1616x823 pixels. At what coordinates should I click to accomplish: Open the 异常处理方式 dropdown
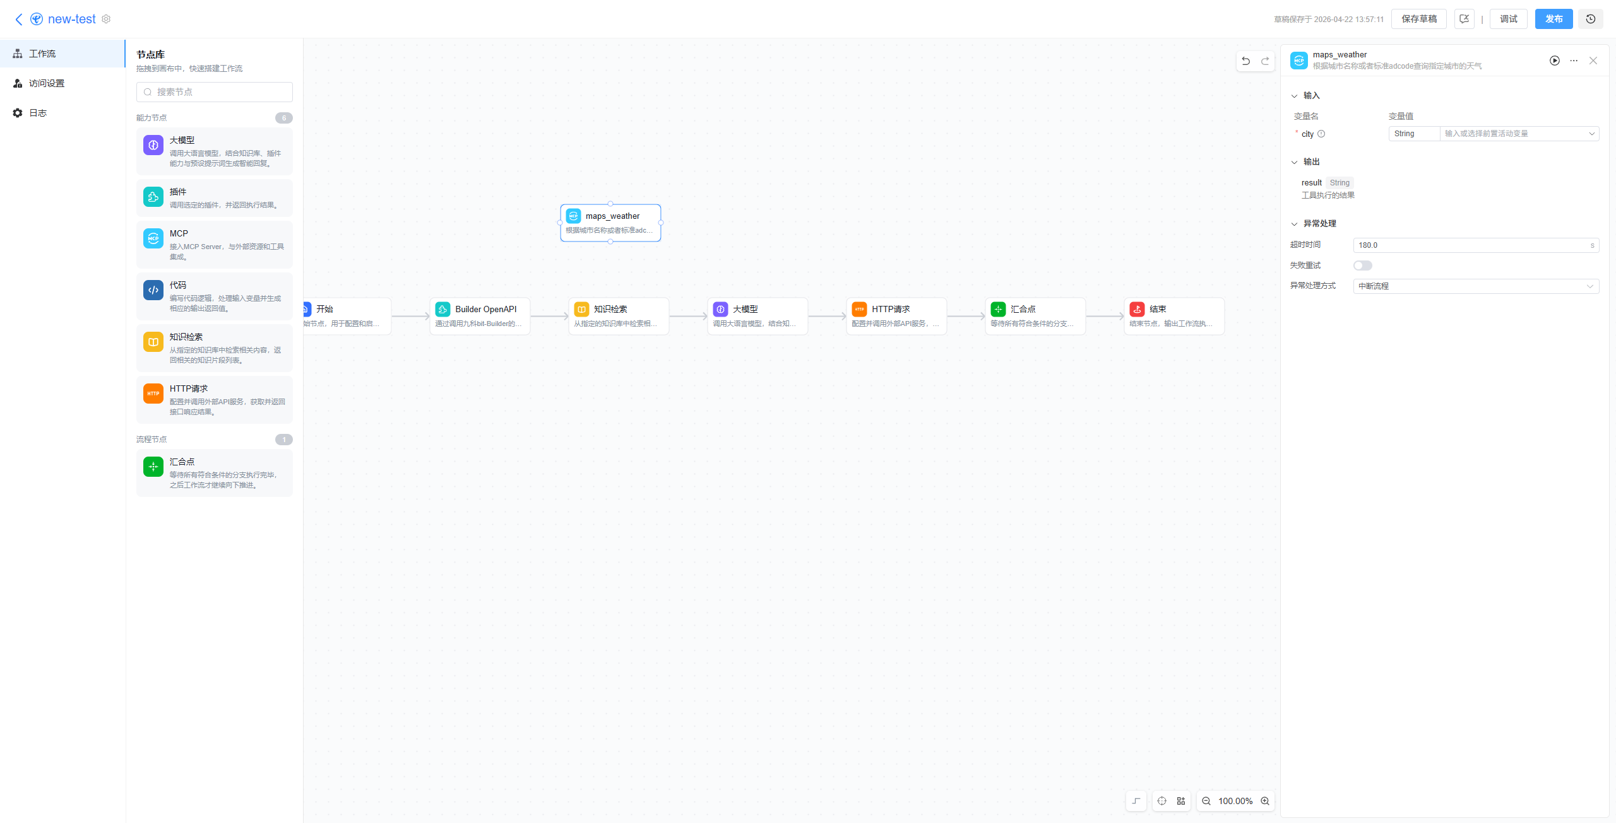(1476, 286)
